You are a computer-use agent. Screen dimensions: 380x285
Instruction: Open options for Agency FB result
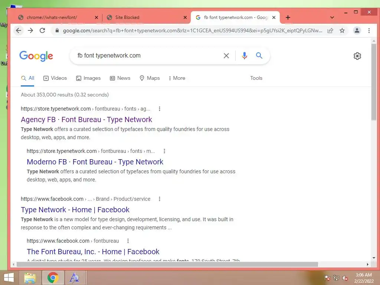160,109
